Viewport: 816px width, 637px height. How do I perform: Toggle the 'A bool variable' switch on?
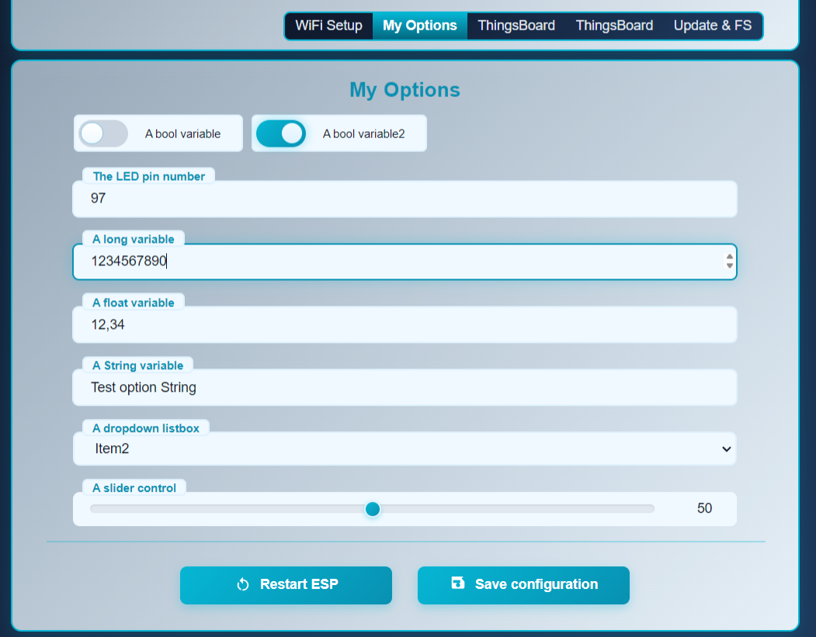click(x=103, y=133)
